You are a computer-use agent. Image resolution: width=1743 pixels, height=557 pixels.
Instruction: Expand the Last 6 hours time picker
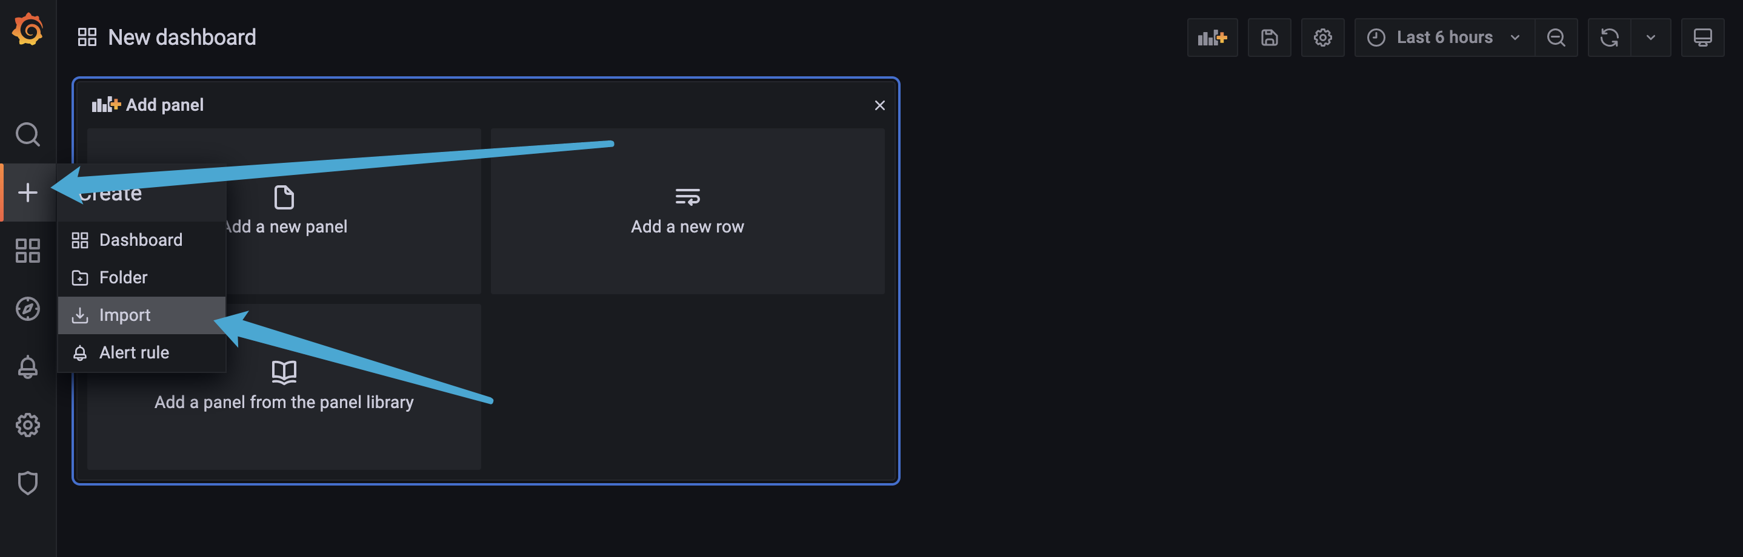pyautogui.click(x=1444, y=37)
